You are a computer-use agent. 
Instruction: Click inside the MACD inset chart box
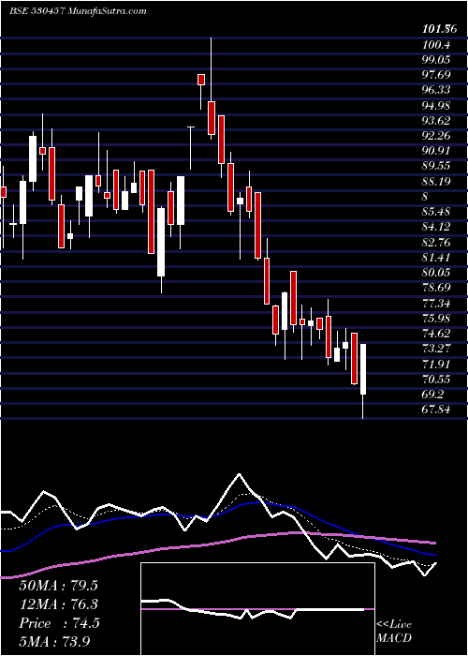(x=257, y=609)
